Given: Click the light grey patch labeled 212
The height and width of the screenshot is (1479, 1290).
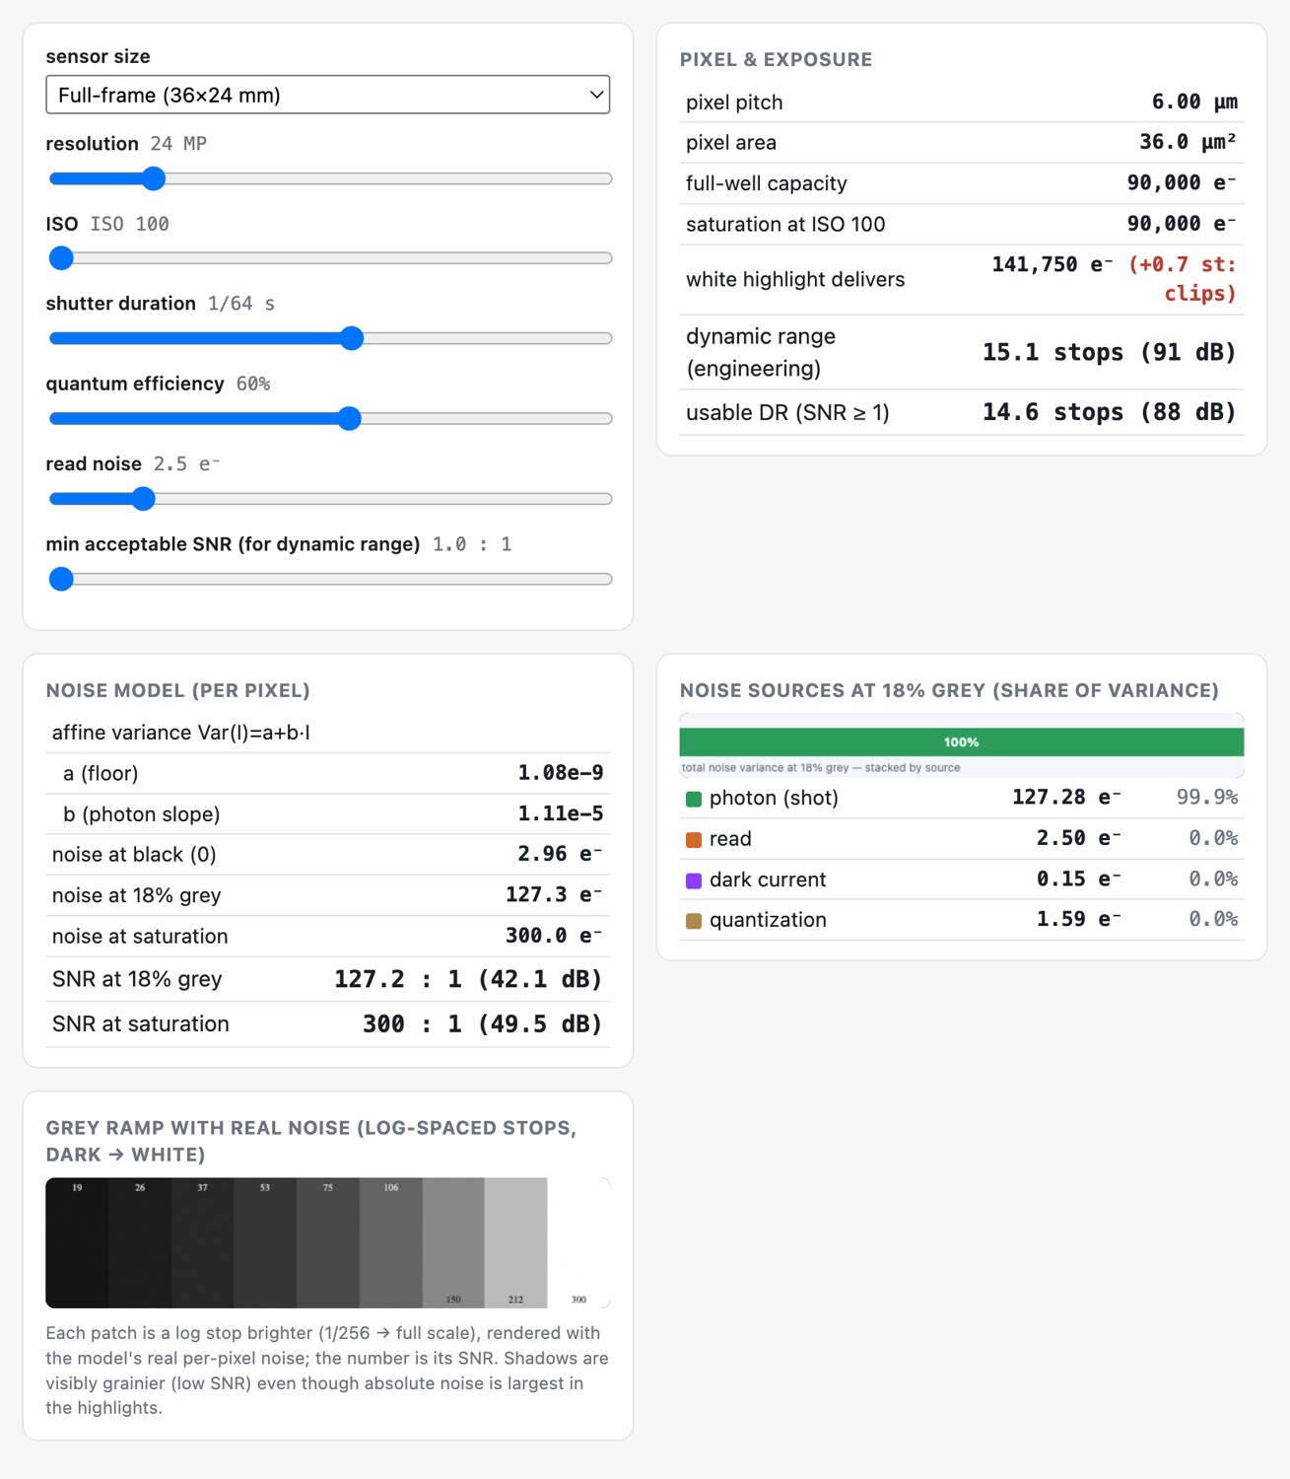Looking at the screenshot, I should click(x=516, y=1242).
